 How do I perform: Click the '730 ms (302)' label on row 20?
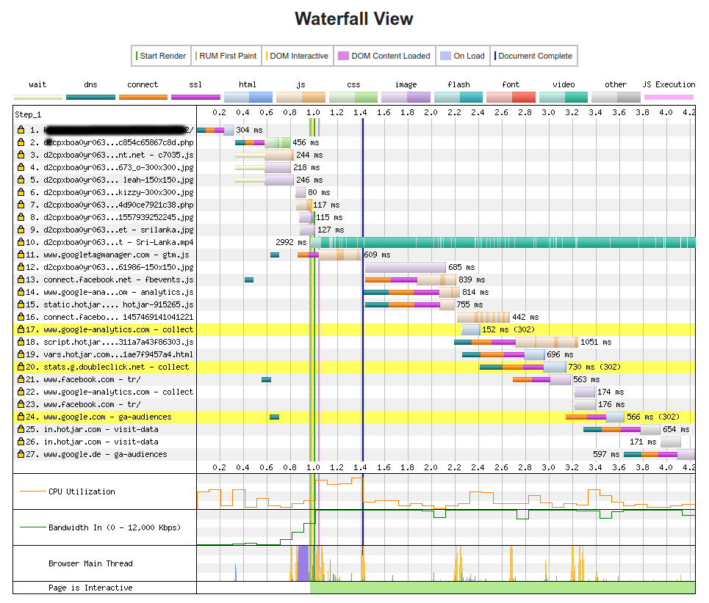(594, 367)
